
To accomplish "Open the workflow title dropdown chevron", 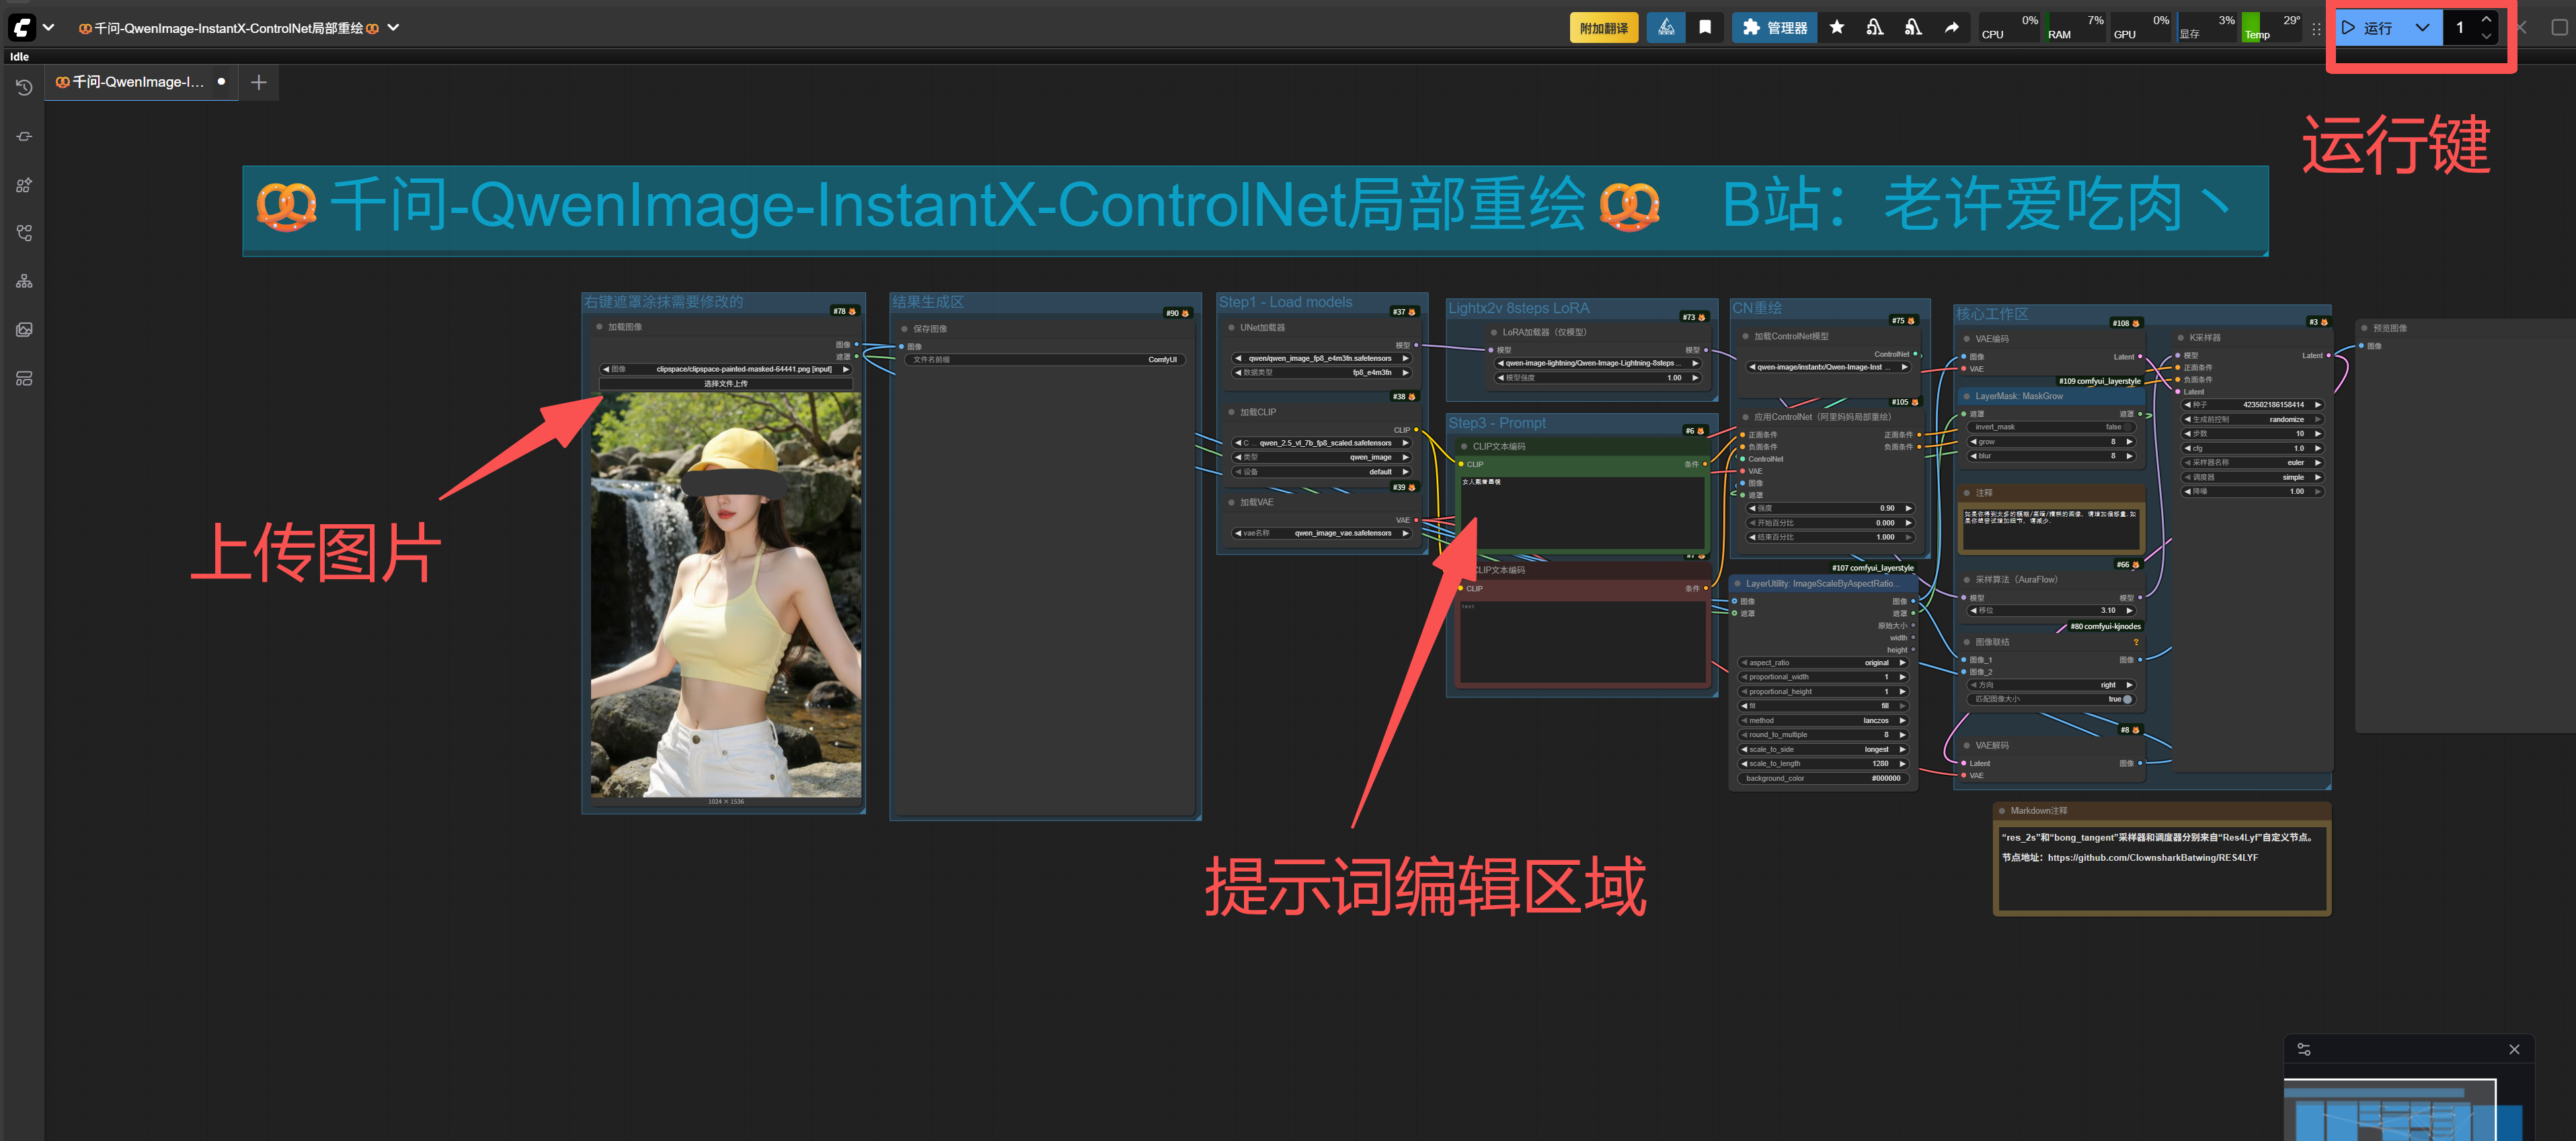I will tap(393, 28).
